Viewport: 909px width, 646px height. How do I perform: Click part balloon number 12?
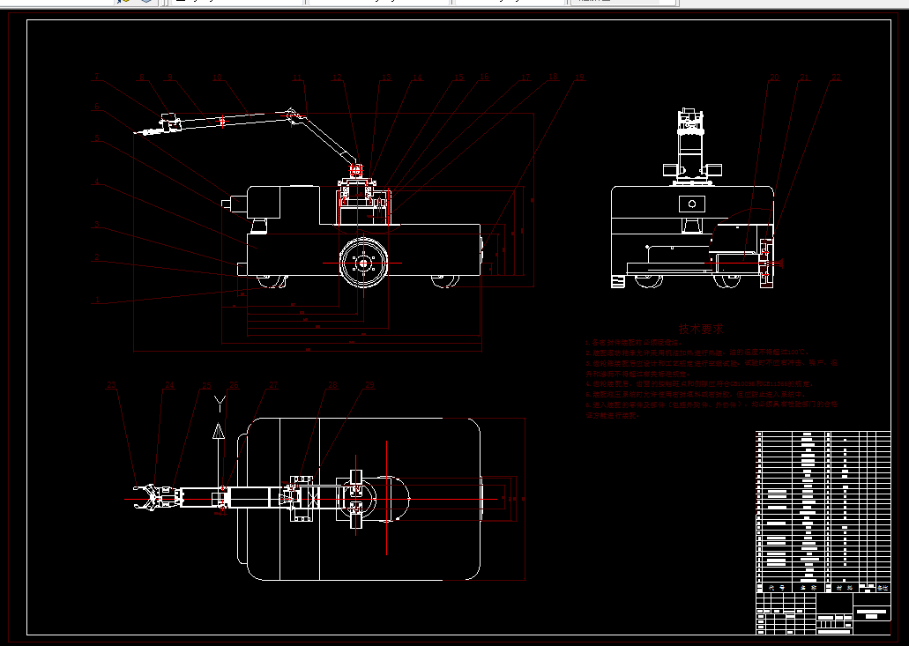pos(337,77)
